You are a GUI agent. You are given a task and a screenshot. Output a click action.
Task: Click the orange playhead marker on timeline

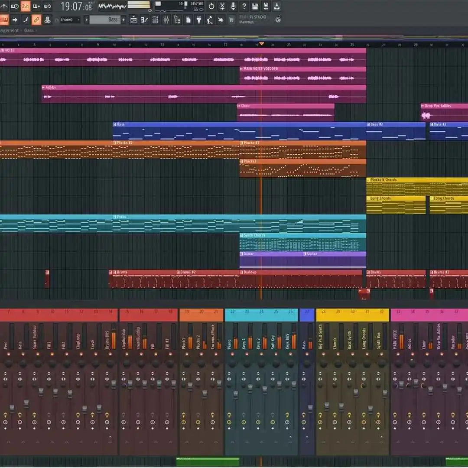click(261, 43)
